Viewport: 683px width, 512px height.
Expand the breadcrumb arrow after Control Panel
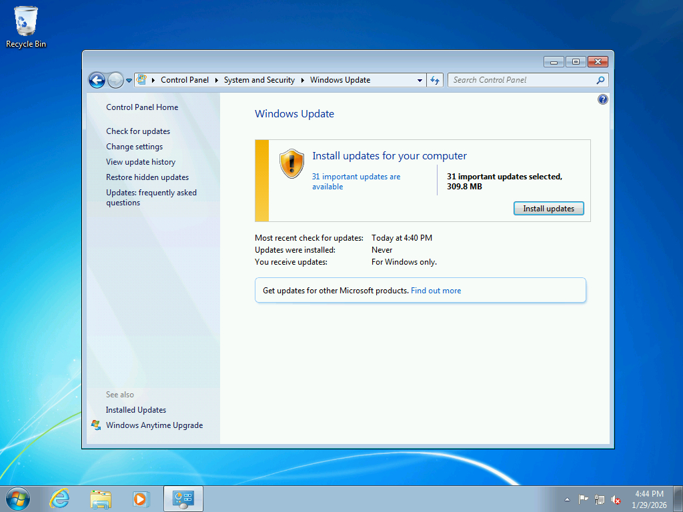(x=217, y=80)
